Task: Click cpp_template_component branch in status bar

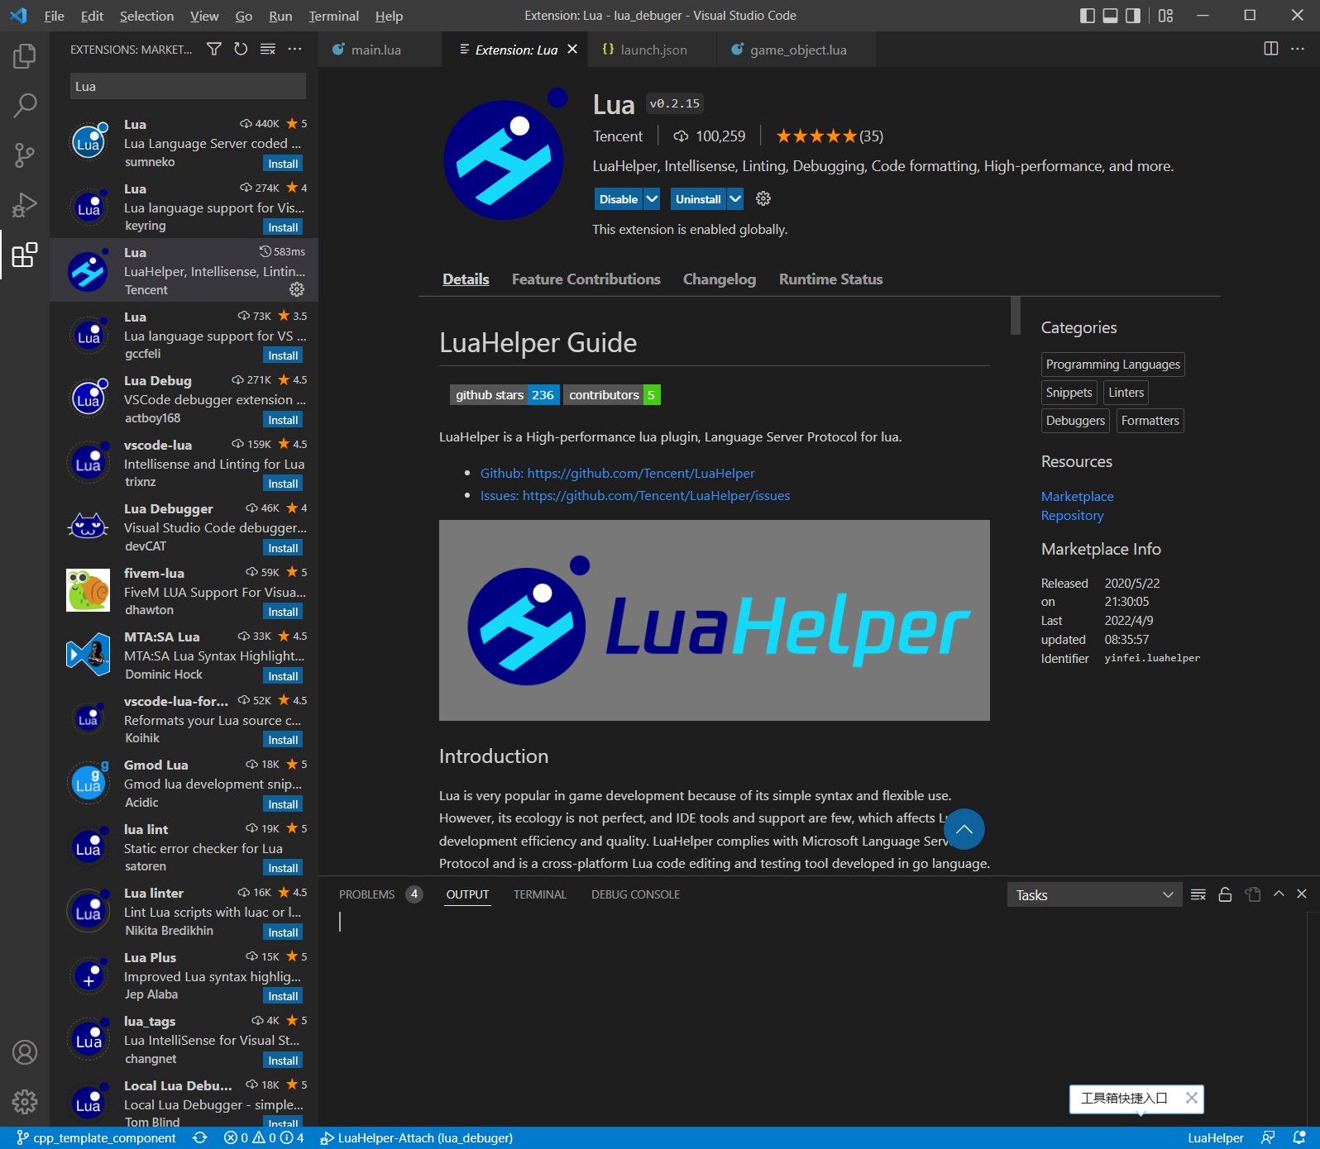Action: click(x=97, y=1138)
